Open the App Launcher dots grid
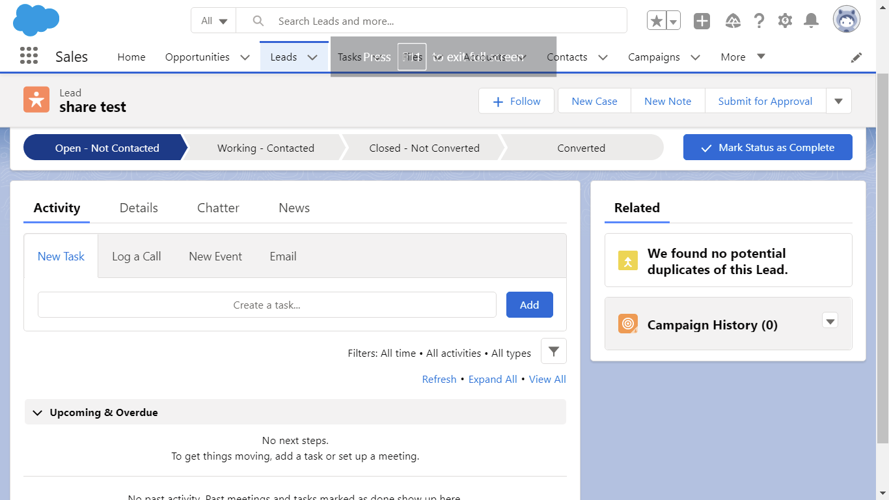The height and width of the screenshot is (500, 889). click(29, 56)
